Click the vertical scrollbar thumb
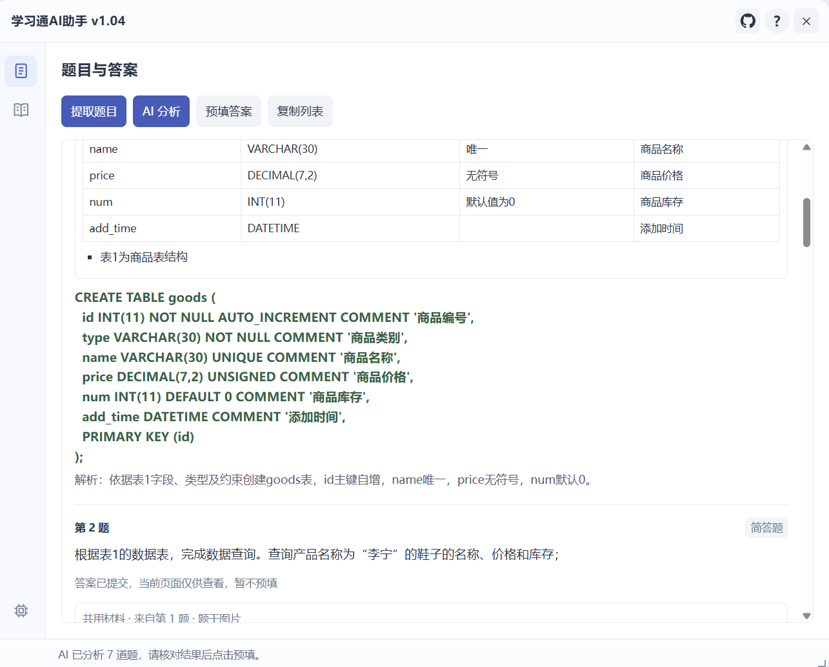 (806, 223)
